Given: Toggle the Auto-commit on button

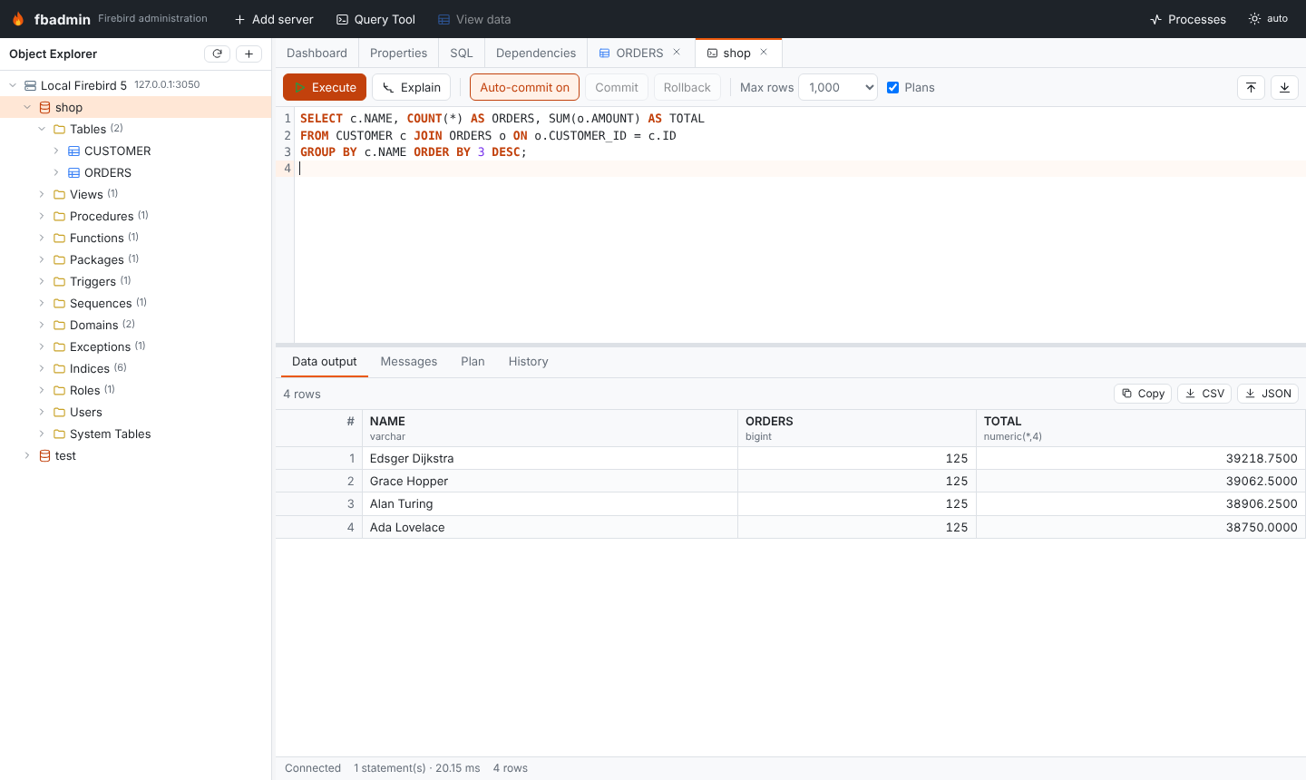Looking at the screenshot, I should (524, 87).
